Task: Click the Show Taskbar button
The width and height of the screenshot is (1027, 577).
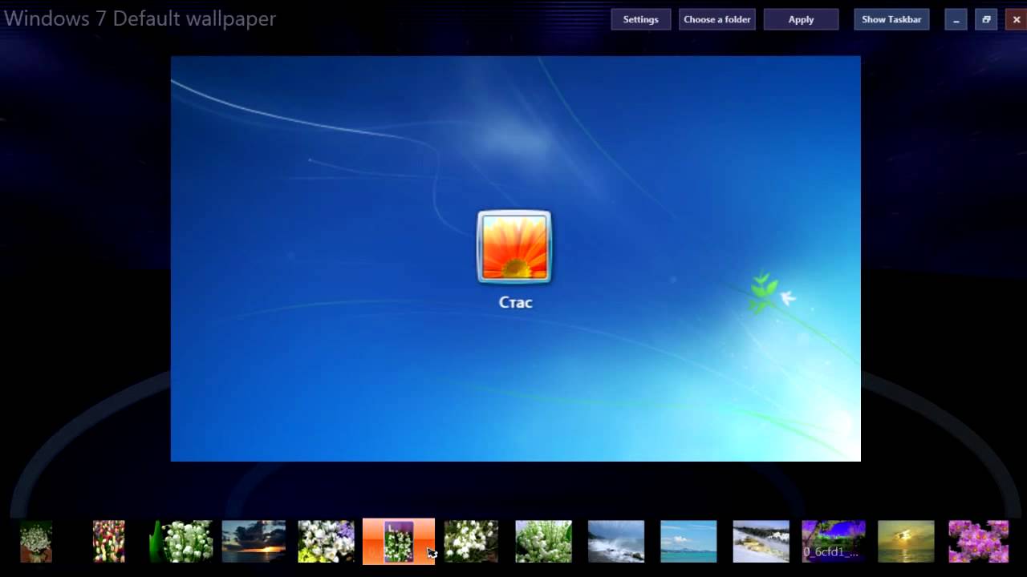Action: (x=891, y=19)
